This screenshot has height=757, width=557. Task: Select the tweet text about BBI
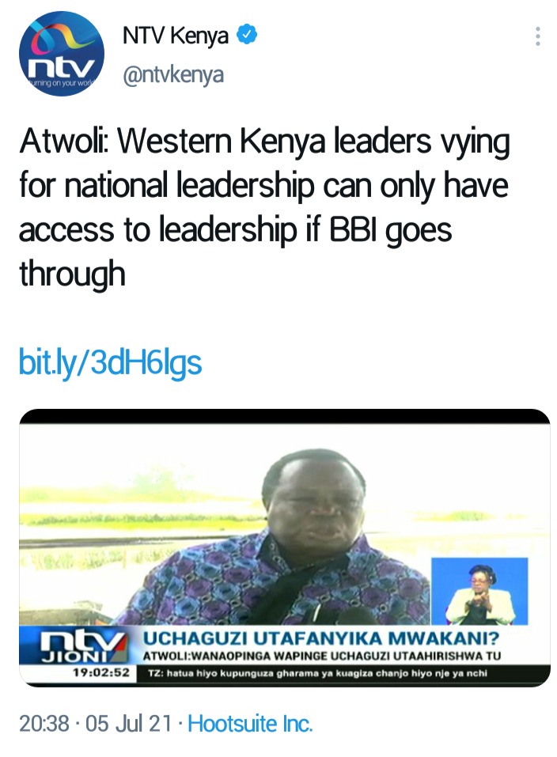[263, 207]
